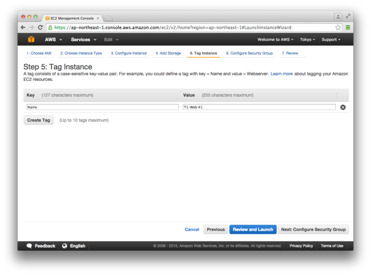The height and width of the screenshot is (275, 371).
Task: Go to step 6. Configure Security Group
Action: (x=249, y=53)
